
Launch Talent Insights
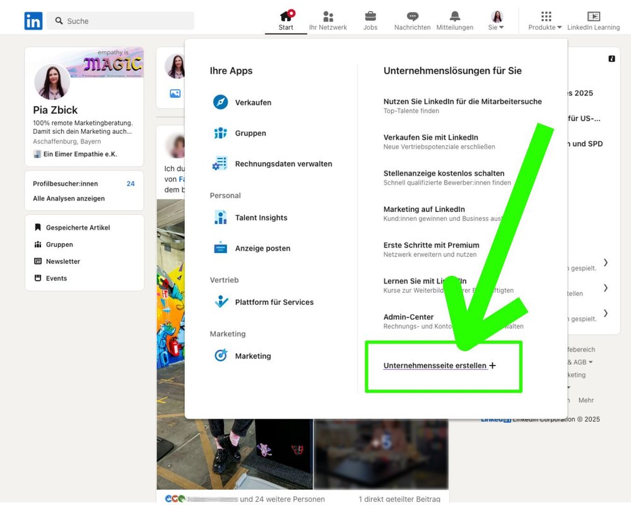tap(250, 217)
